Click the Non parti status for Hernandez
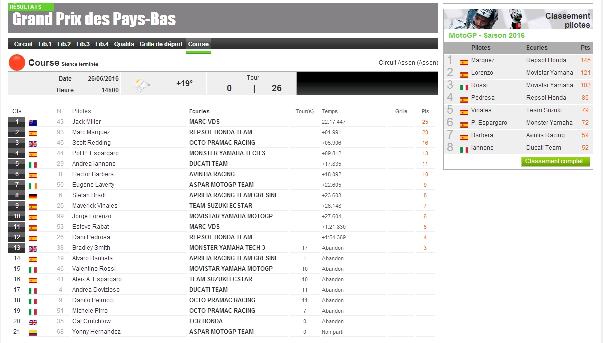This screenshot has width=603, height=343. [332, 332]
